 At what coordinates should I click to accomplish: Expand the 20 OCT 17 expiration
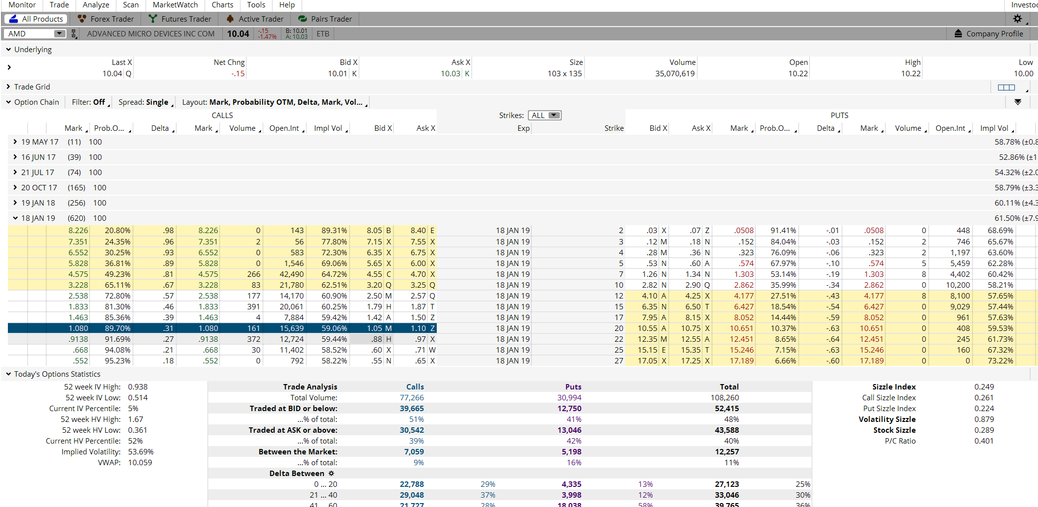[15, 188]
